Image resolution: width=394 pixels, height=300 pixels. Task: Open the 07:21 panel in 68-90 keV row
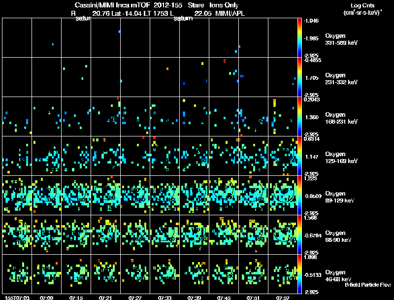pyautogui.click(x=105, y=234)
